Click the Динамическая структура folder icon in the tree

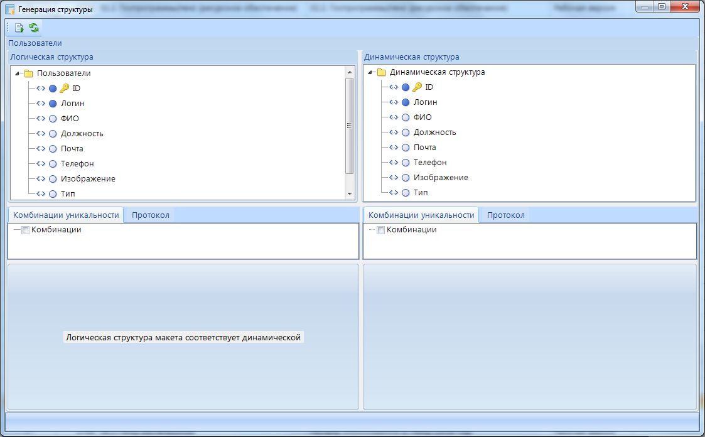(x=381, y=72)
